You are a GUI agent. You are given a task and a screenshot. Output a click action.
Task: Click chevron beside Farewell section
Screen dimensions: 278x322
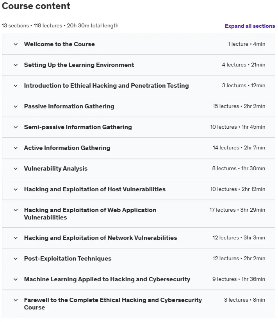tap(16, 300)
